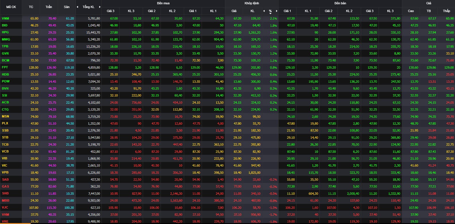Click the Cao high price column header
This screenshot has width=455, height=224.
pyautogui.click(x=411, y=11)
